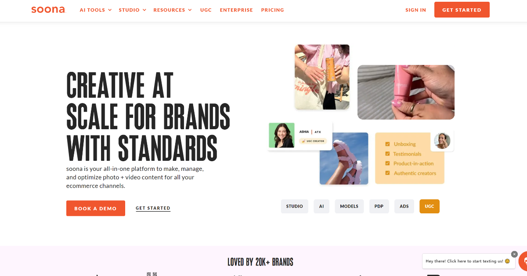The image size is (527, 276).
Task: Toggle the Unboxing checkbox
Action: click(x=388, y=144)
